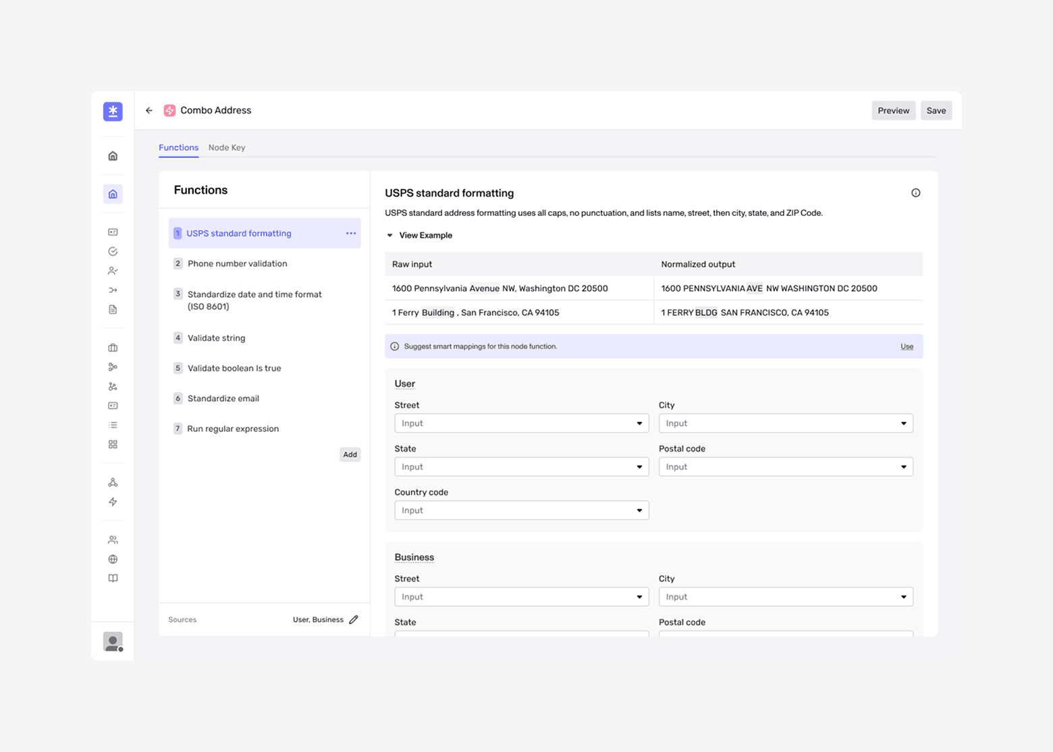Image resolution: width=1053 pixels, height=752 pixels.
Task: Open the globe sidebar icon
Action: (x=113, y=559)
